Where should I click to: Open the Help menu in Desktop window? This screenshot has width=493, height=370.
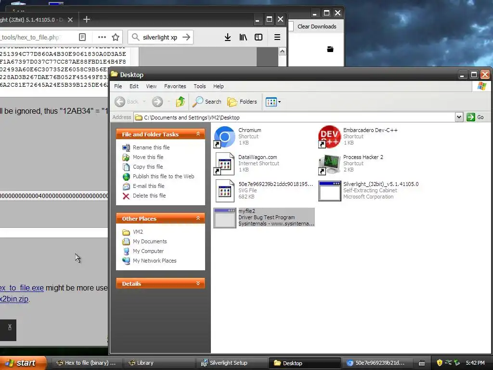(x=219, y=86)
